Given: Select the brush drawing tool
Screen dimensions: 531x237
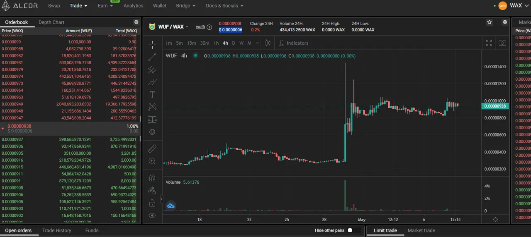Looking at the screenshot, I should point(152,82).
